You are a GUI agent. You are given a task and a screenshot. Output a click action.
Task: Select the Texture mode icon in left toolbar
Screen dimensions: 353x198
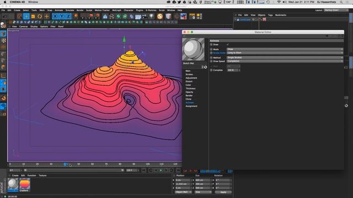click(x=3, y=40)
